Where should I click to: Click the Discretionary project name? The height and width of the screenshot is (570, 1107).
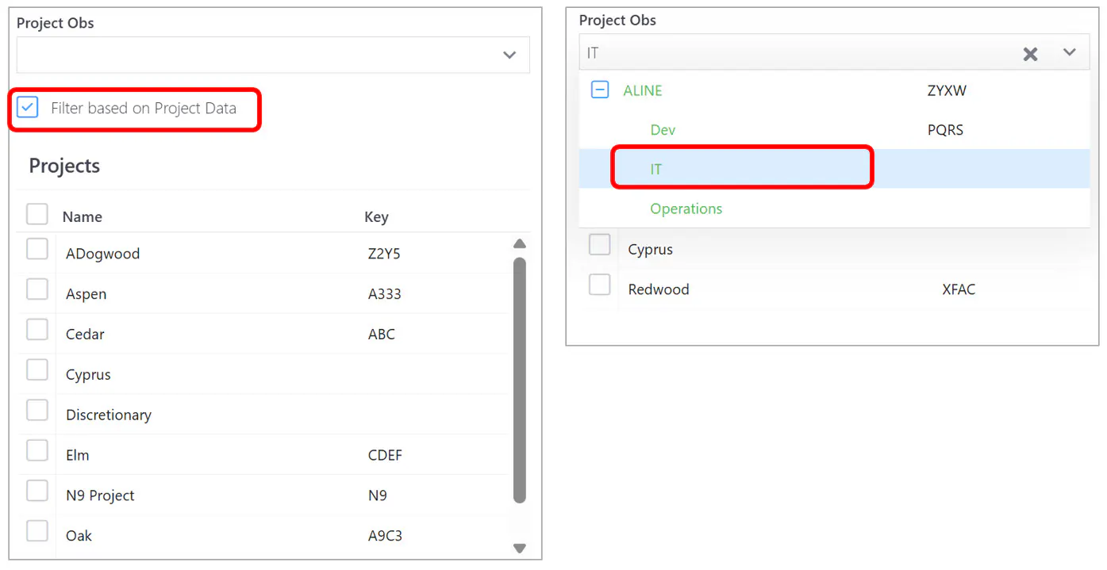(109, 415)
